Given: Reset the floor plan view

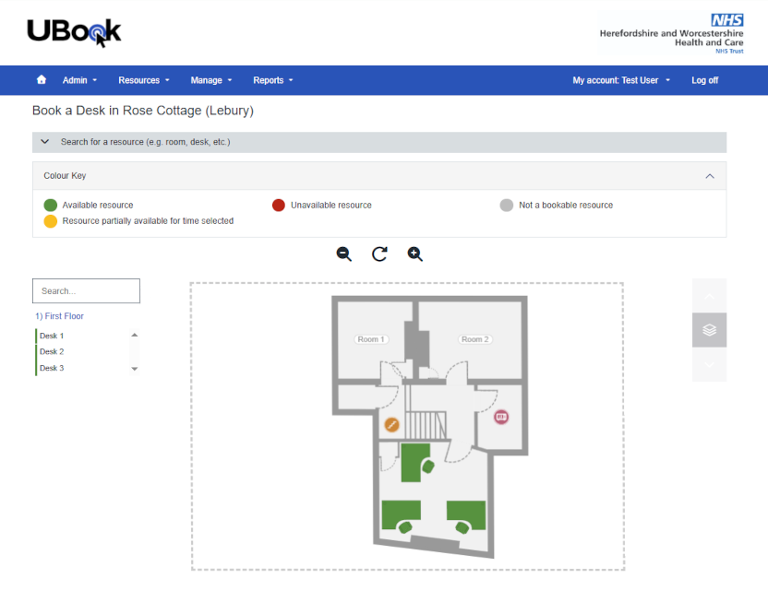Looking at the screenshot, I should [379, 254].
